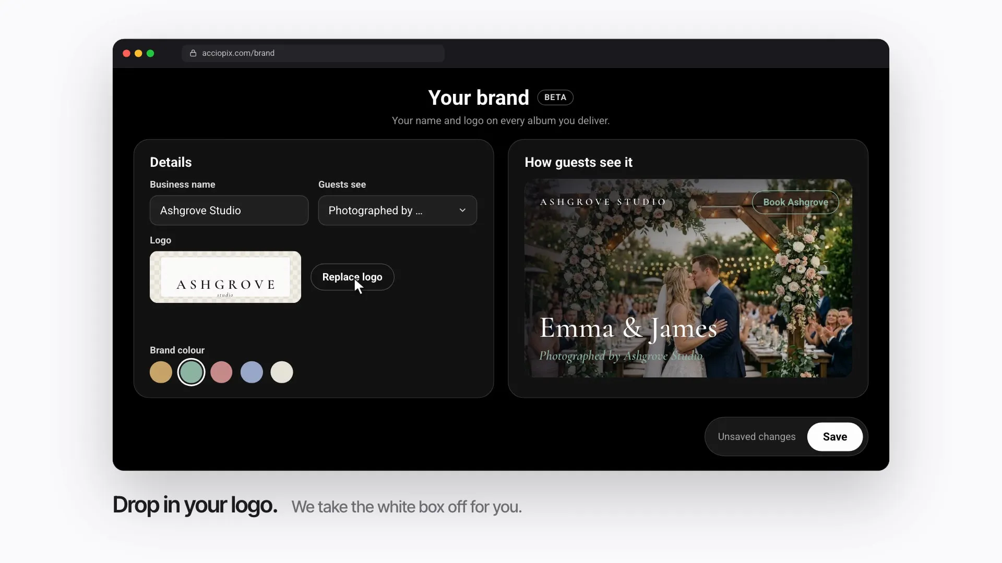Select the sage green brand colour swatch
This screenshot has width=1002, height=563.
click(x=191, y=372)
